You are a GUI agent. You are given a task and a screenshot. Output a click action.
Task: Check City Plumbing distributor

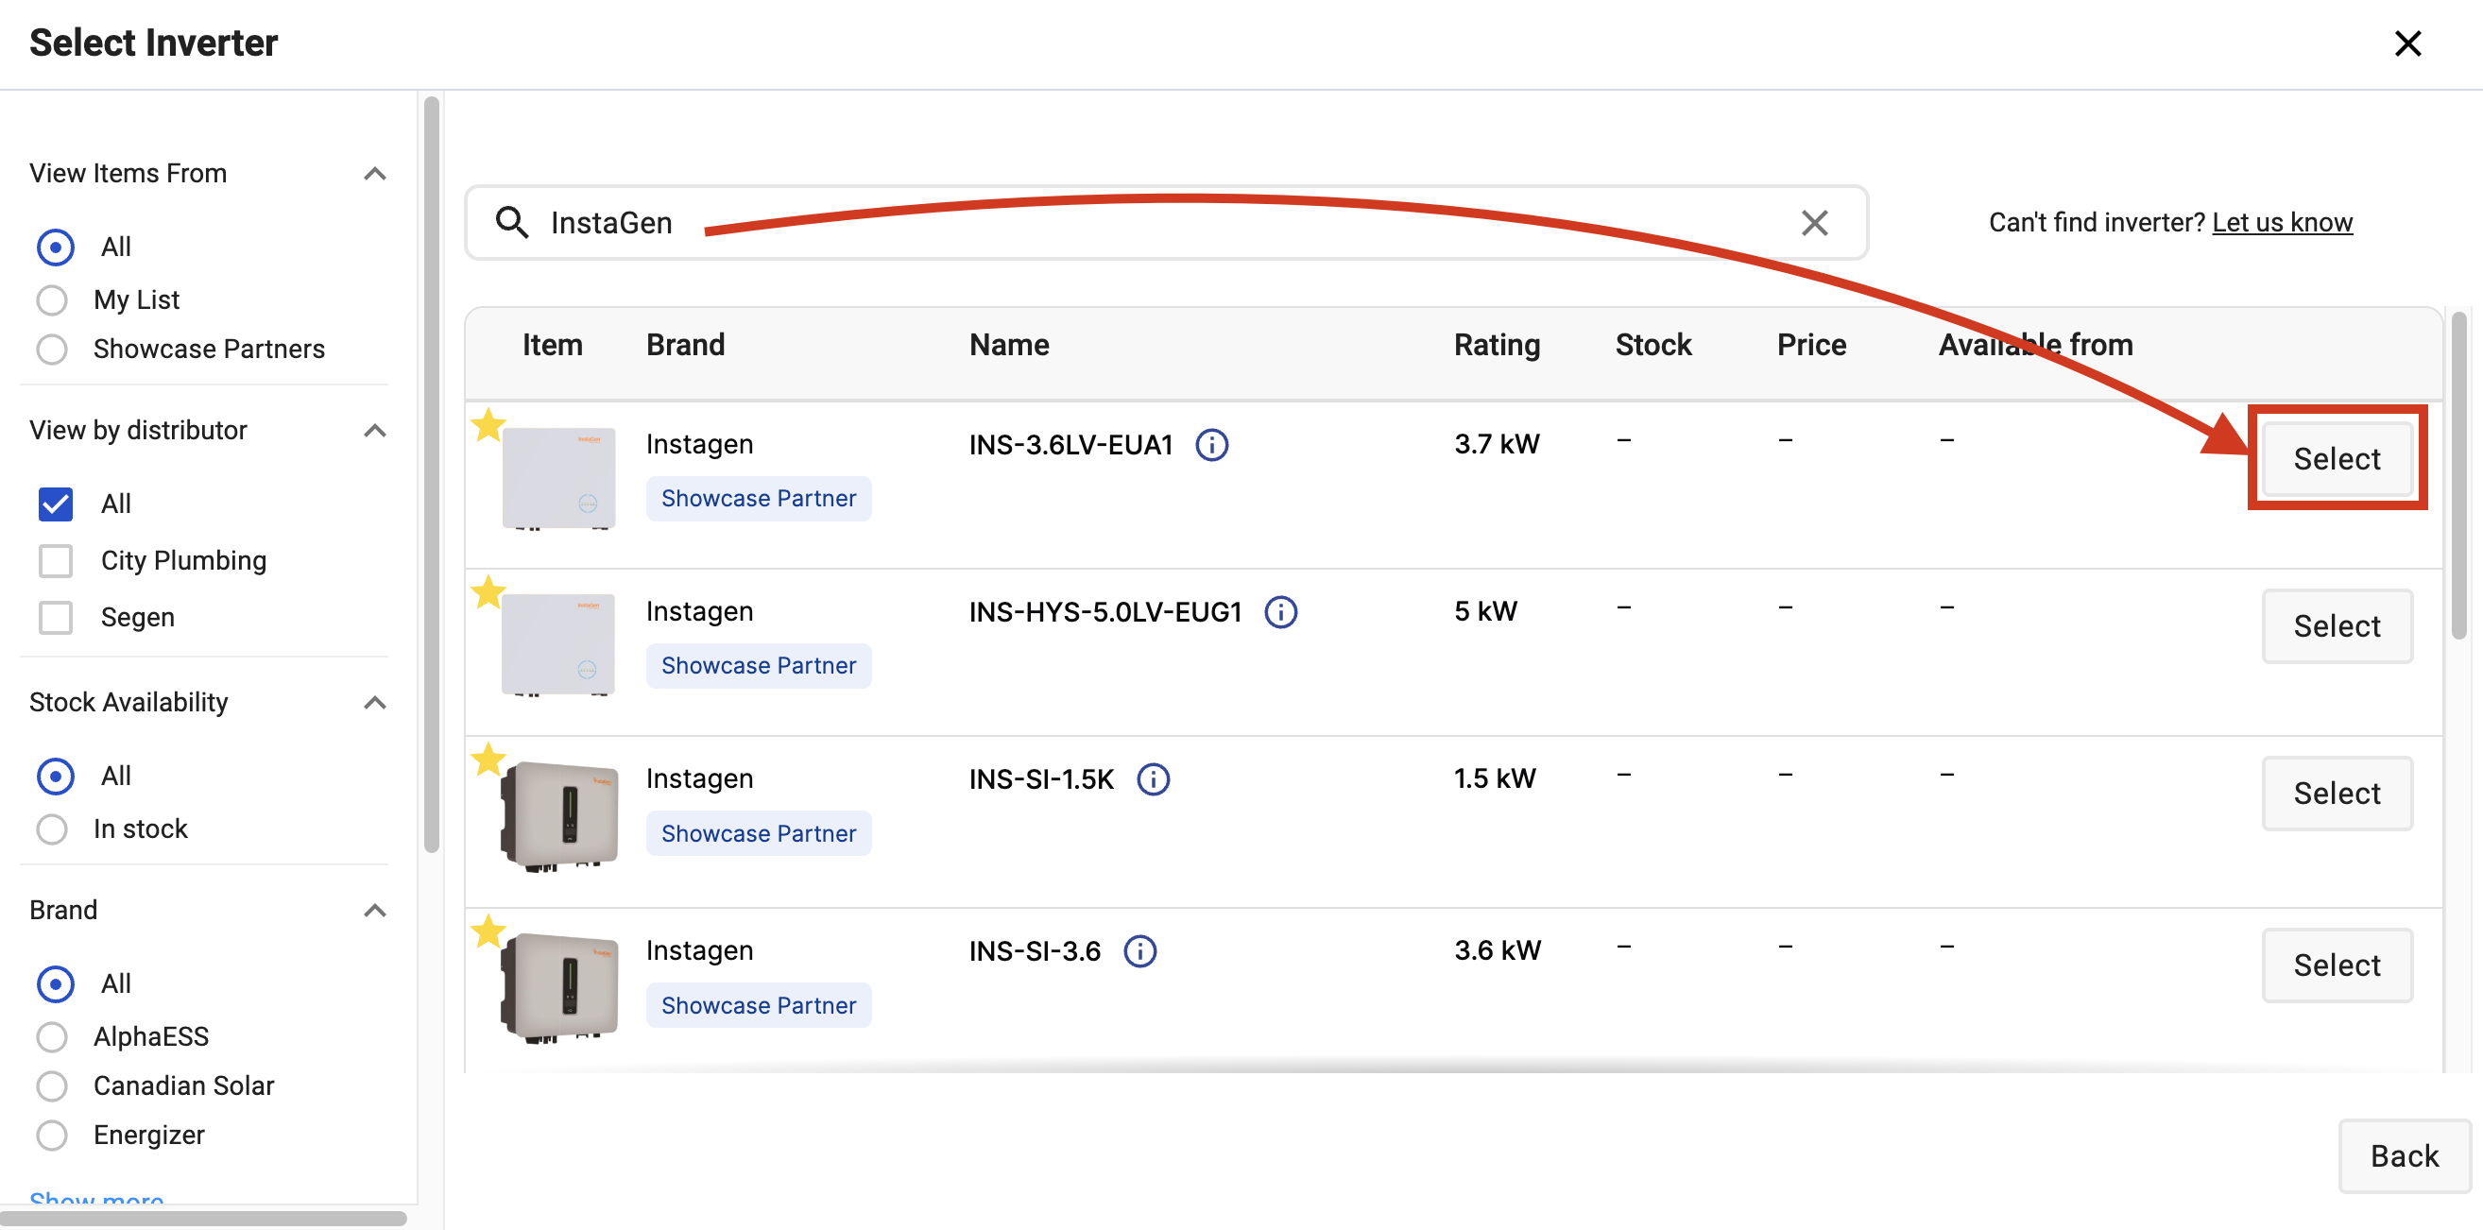tap(55, 560)
